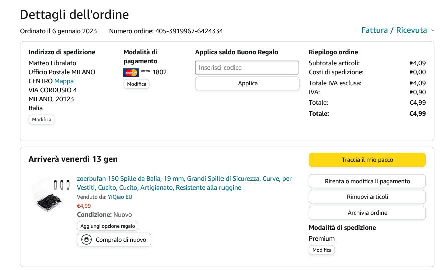Click Modifica under the payment method

(x=136, y=84)
